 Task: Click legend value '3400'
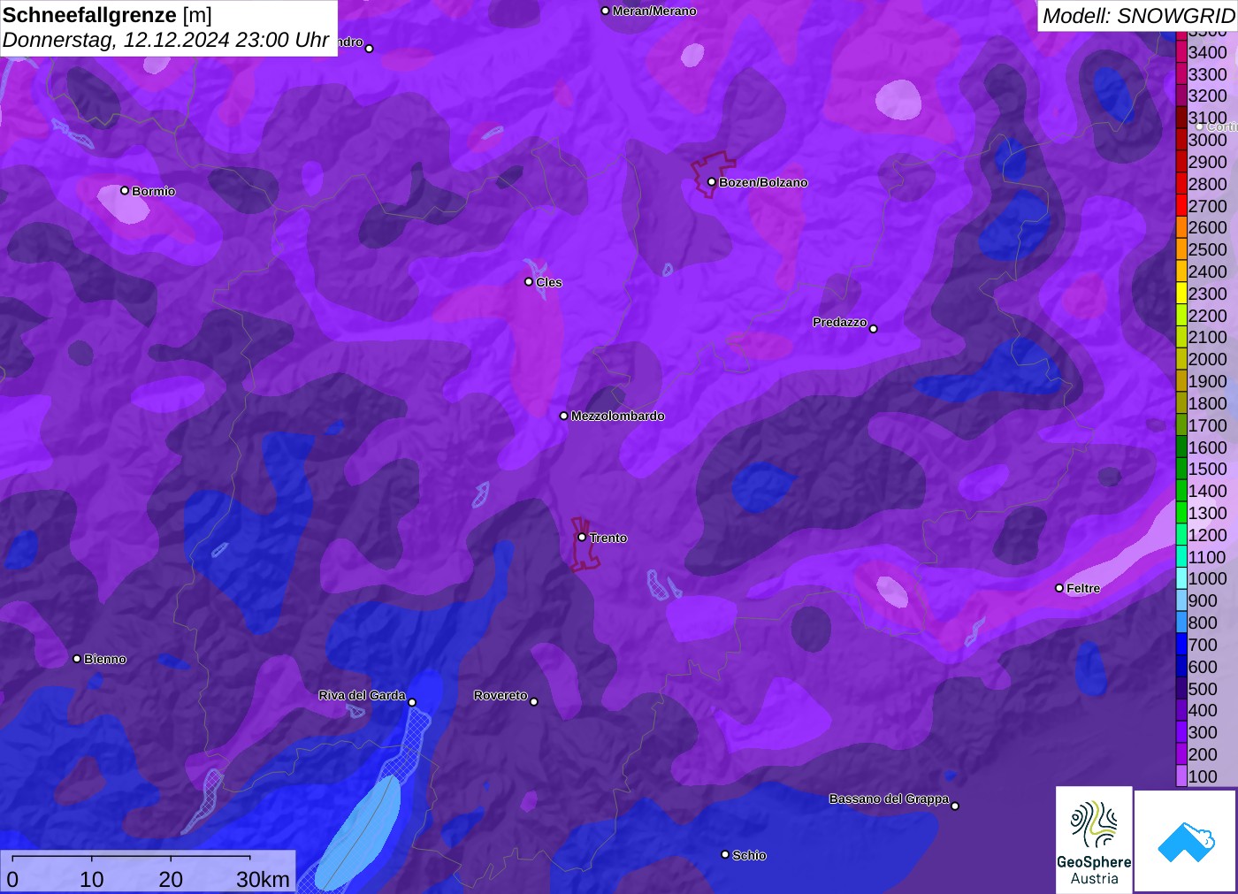[1207, 52]
